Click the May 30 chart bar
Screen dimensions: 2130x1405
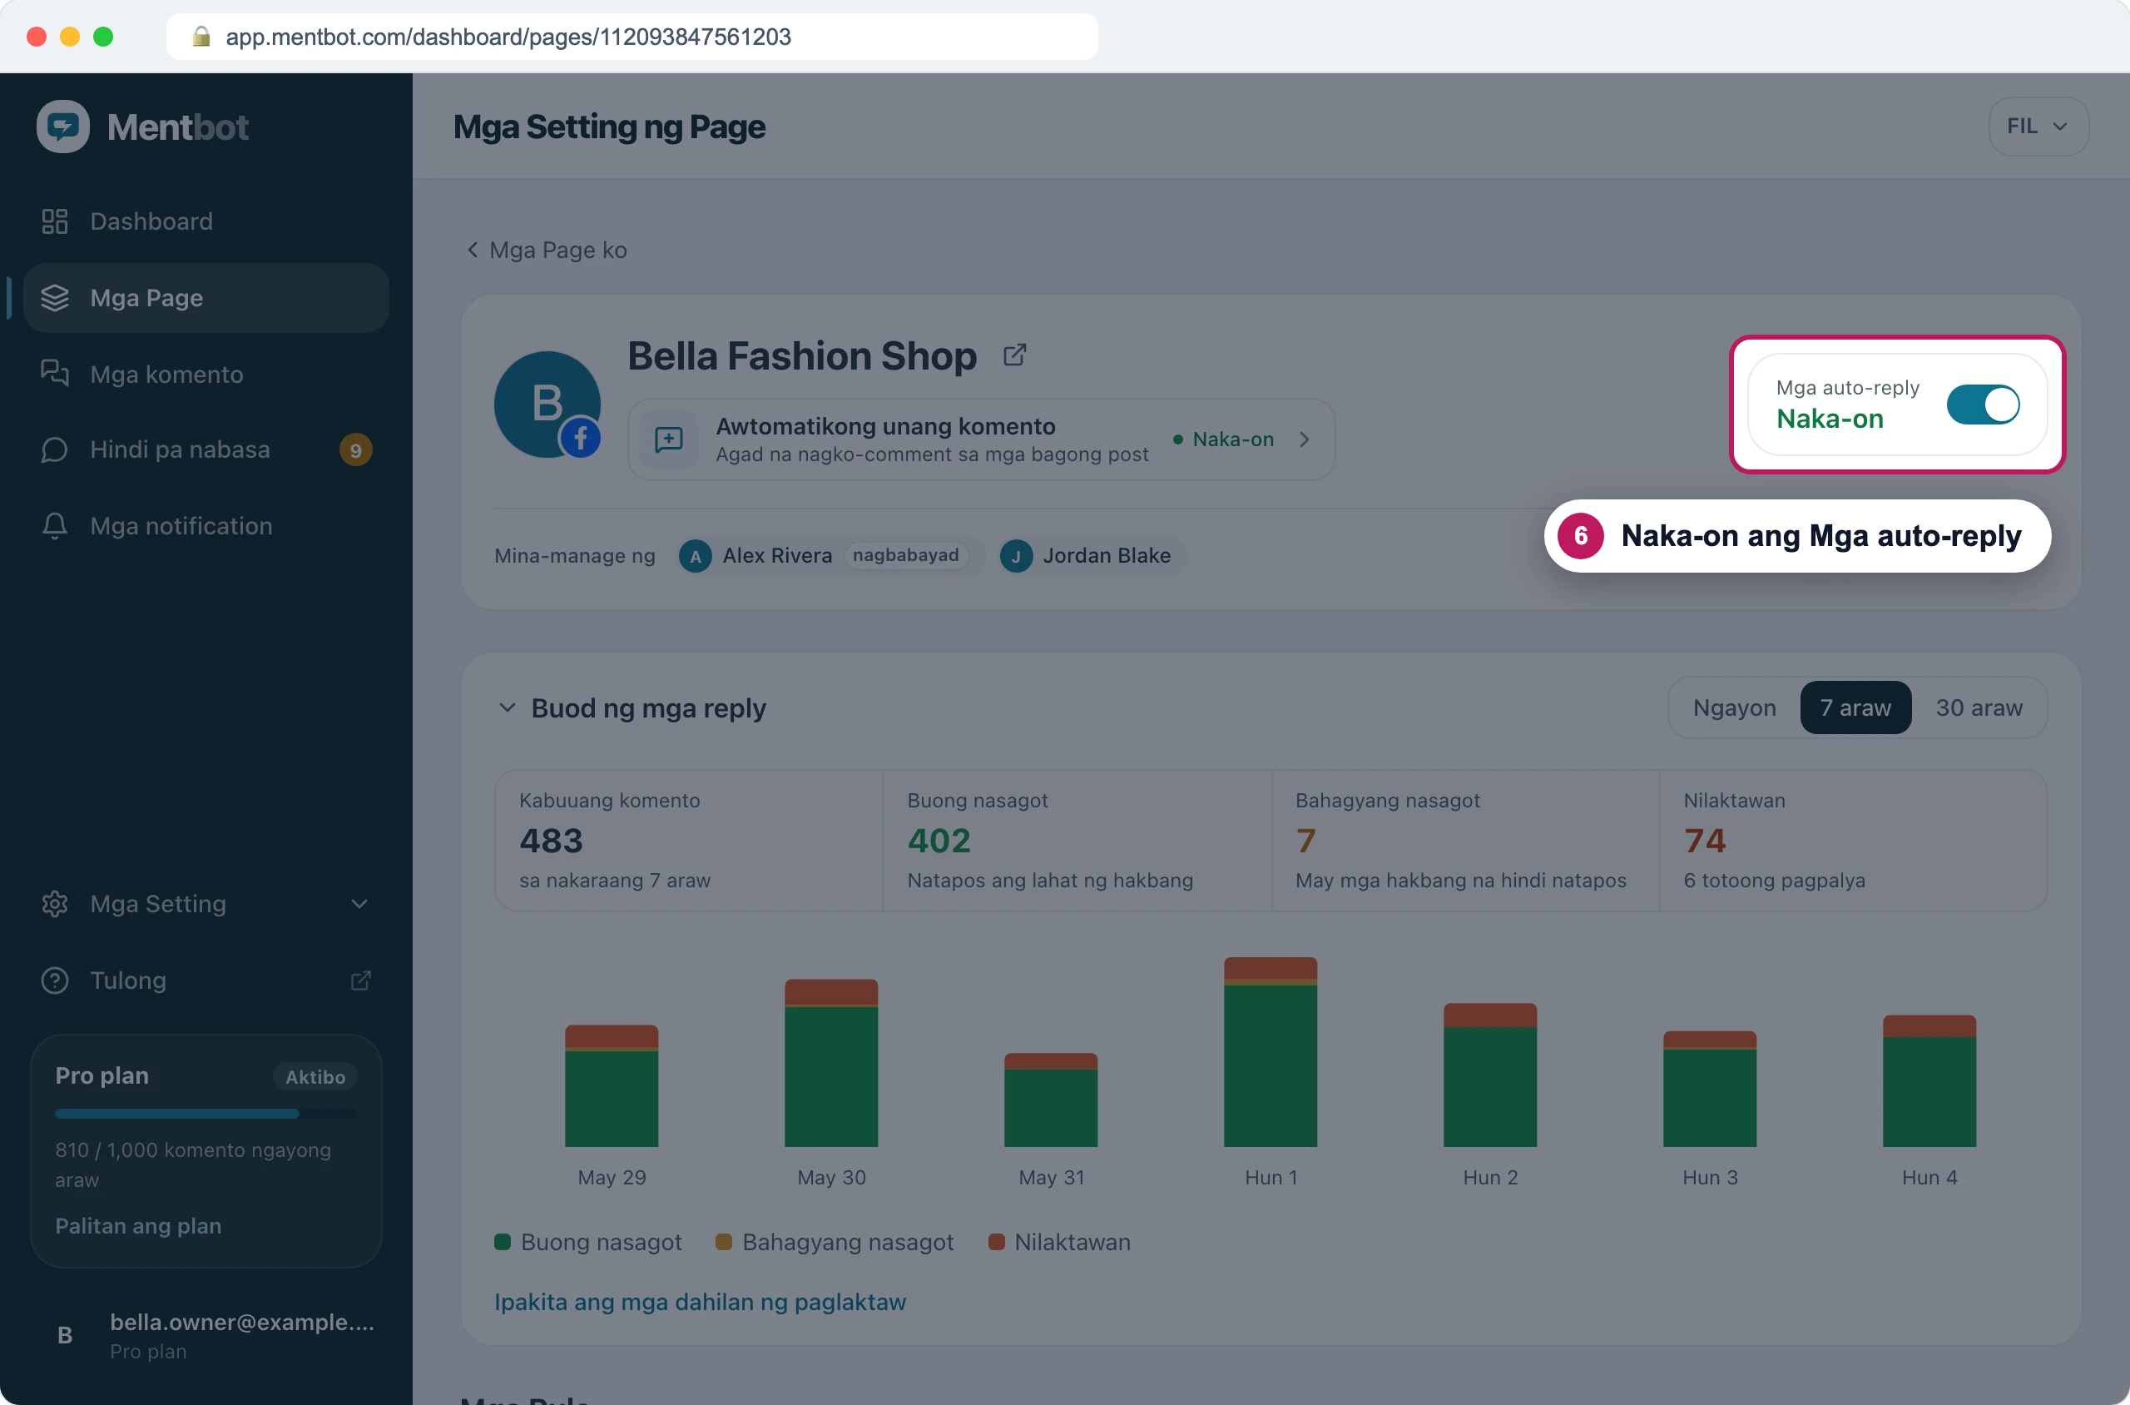click(831, 1063)
